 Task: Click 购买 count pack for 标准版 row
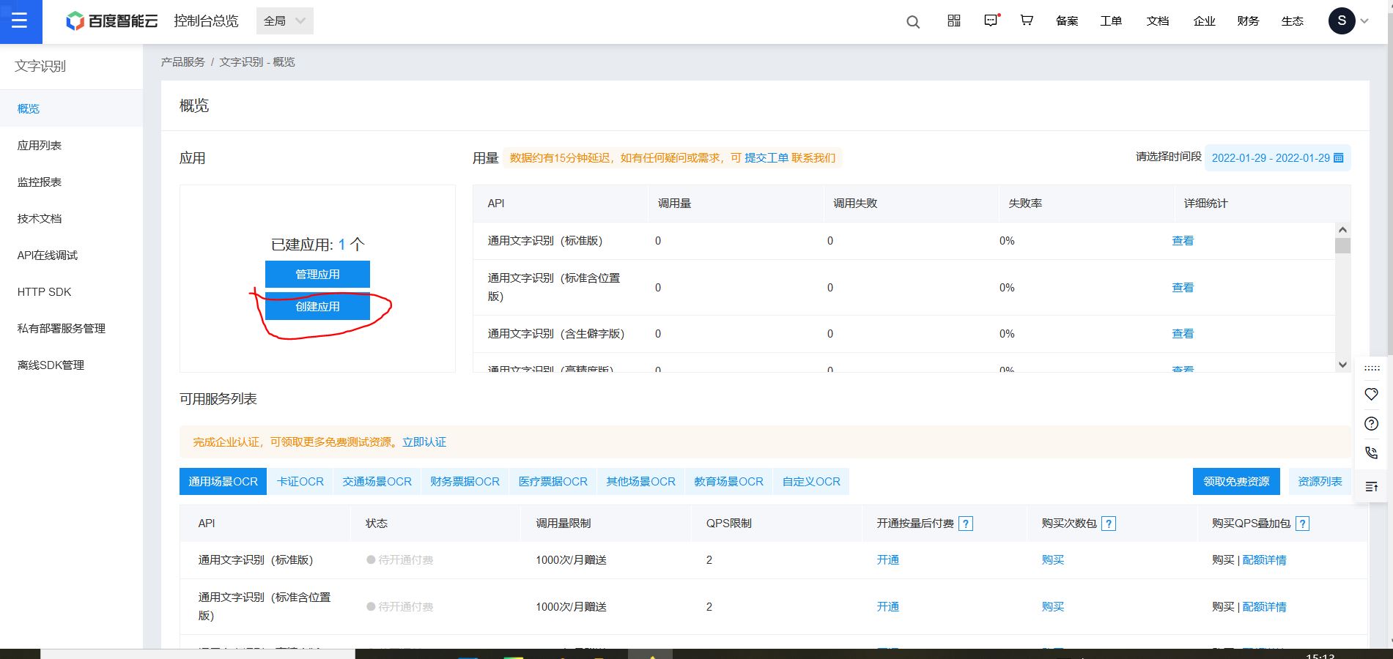pos(1052,560)
